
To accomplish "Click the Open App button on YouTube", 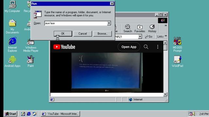I will [129, 47].
